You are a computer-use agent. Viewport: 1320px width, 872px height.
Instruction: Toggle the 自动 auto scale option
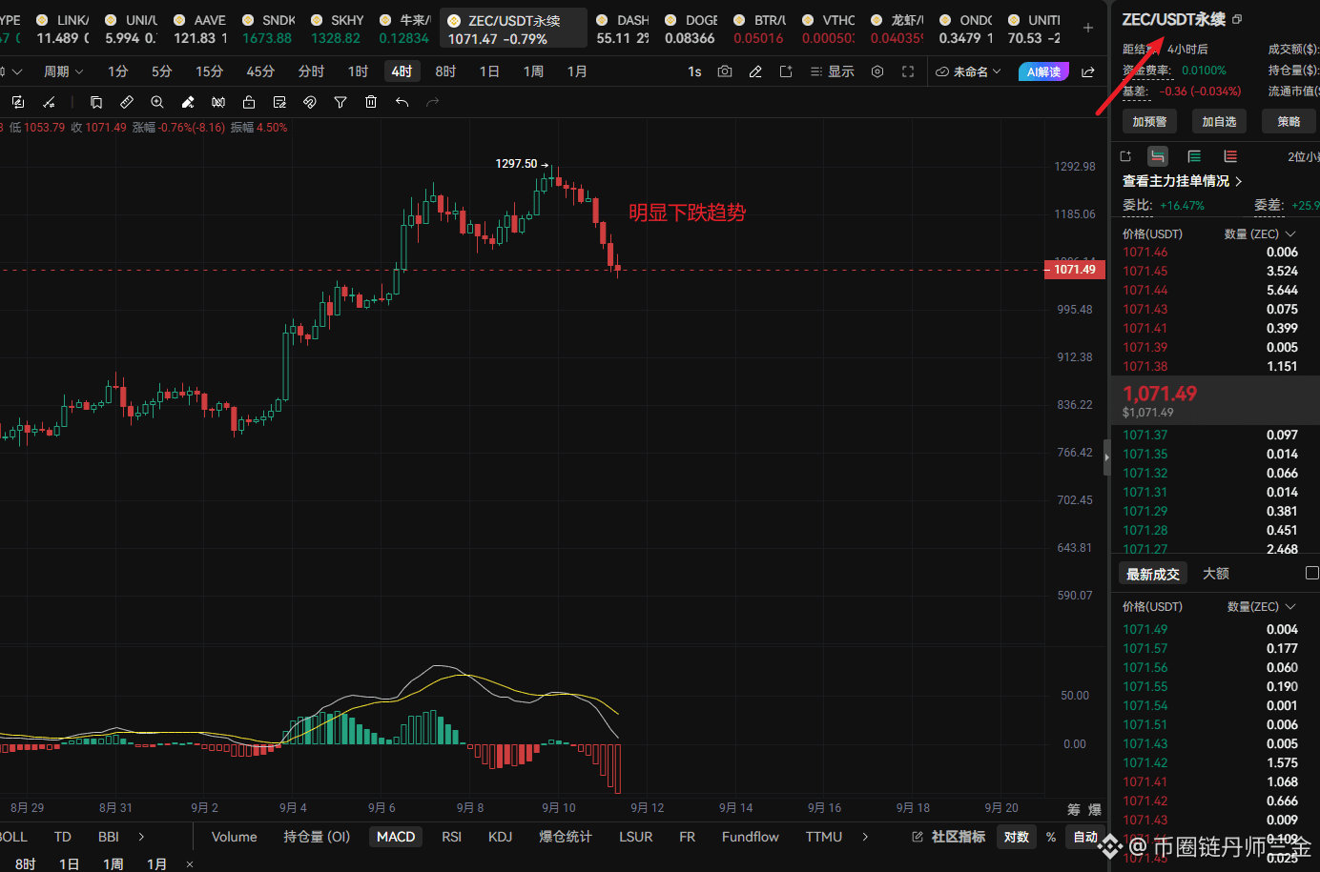point(1085,837)
